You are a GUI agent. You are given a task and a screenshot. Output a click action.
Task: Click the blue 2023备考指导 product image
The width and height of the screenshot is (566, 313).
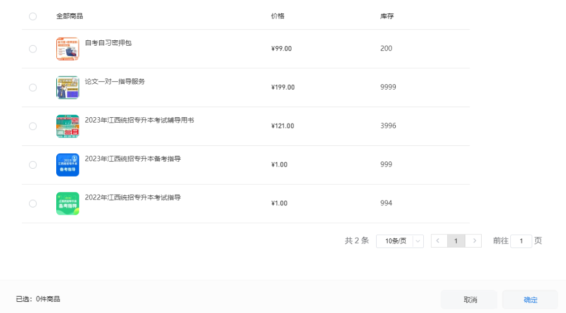(67, 165)
